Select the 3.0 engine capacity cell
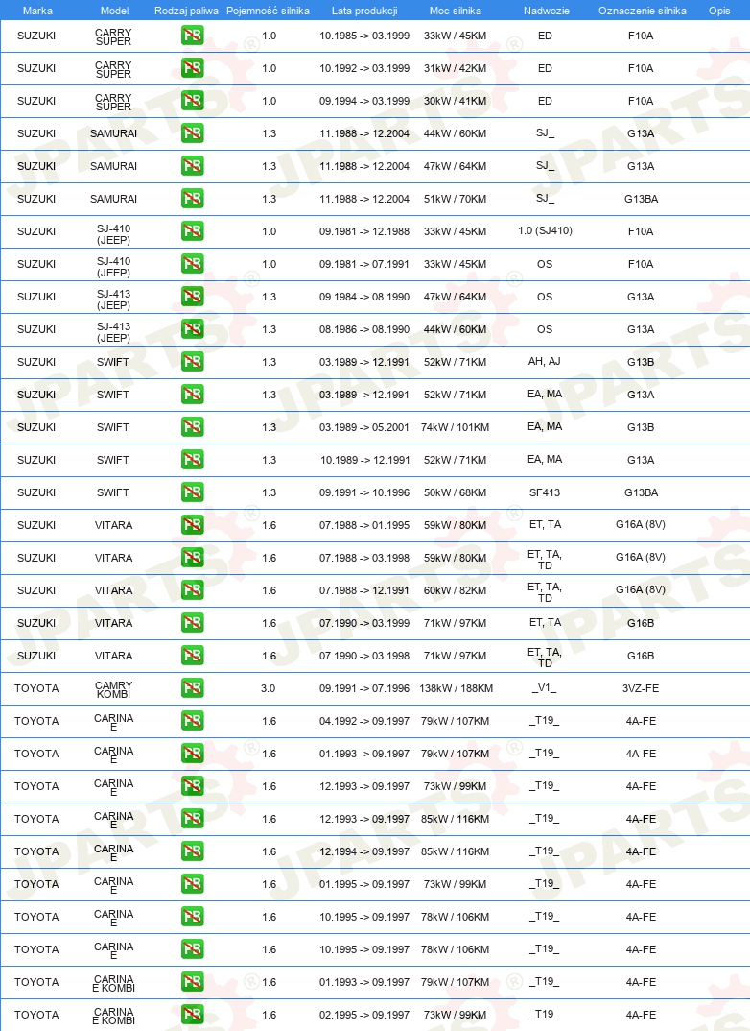750x1031 pixels. 268,688
